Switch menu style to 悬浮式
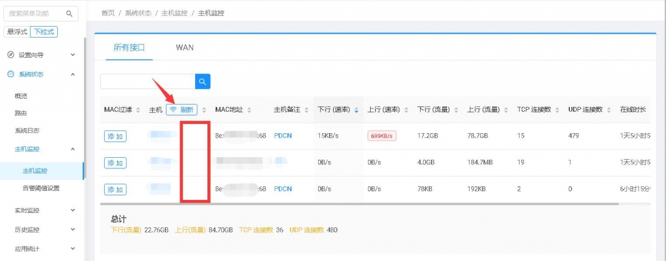Screen dimensions: 666x261 (x=17, y=32)
